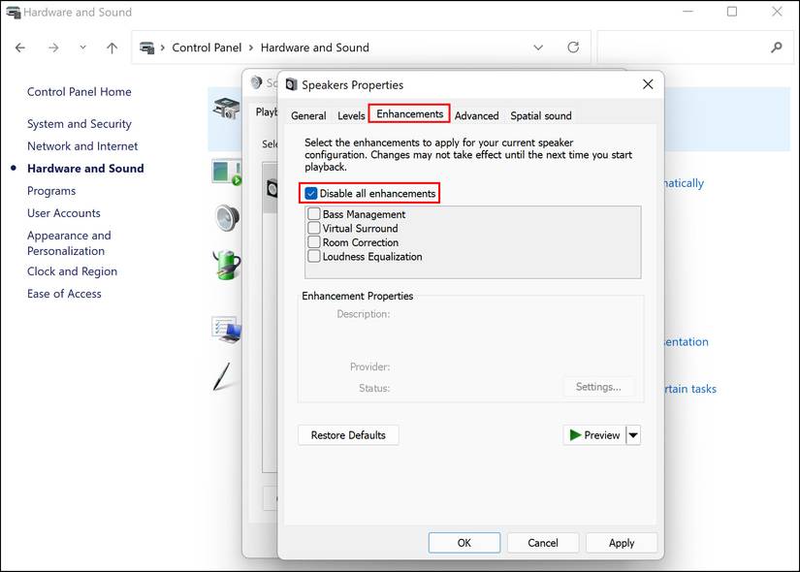Image resolution: width=800 pixels, height=572 pixels.
Task: Confirm with the OK button
Action: coord(464,543)
